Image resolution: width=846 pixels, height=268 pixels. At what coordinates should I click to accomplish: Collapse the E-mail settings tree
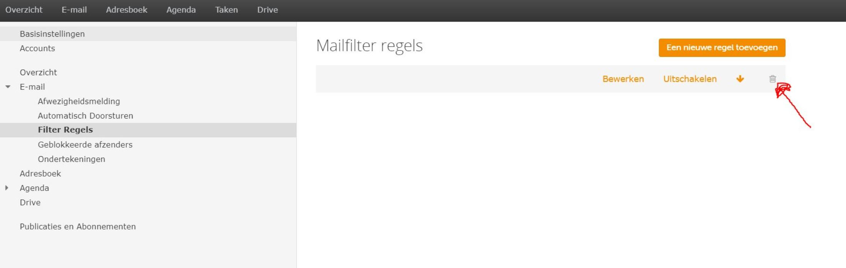pyautogui.click(x=8, y=87)
